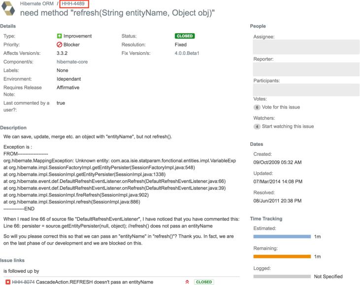
Task: Click the empty Assignee field box
Action: pyautogui.click(x=303, y=47)
